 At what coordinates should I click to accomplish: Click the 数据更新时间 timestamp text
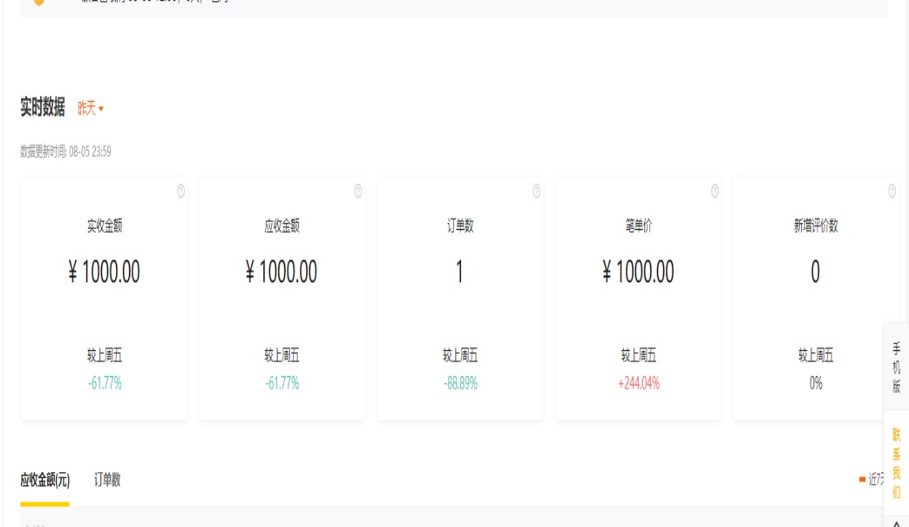(65, 152)
